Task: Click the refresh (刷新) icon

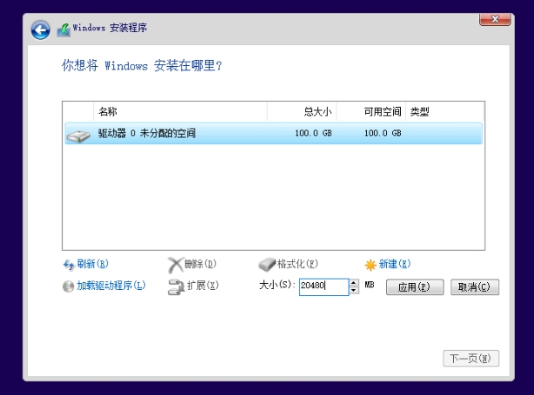Action: click(69, 265)
